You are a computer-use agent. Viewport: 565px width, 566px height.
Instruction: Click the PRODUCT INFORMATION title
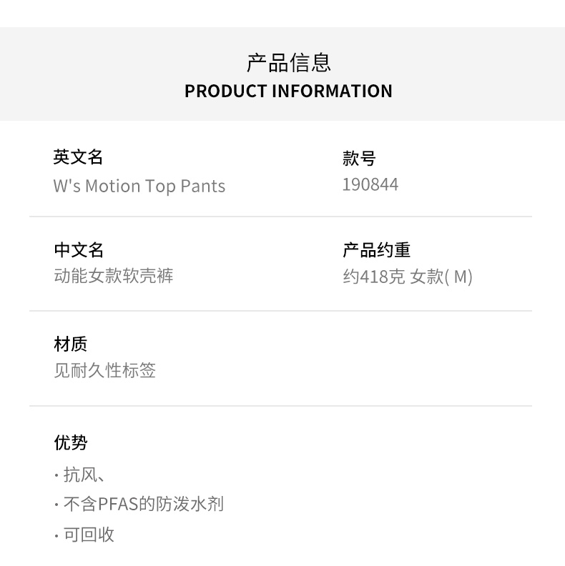288,91
